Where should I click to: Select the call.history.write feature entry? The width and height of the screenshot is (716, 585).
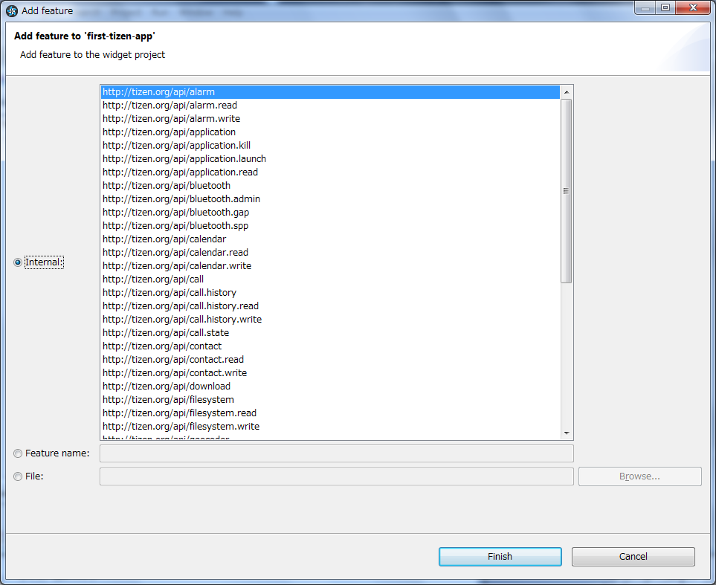coord(331,320)
